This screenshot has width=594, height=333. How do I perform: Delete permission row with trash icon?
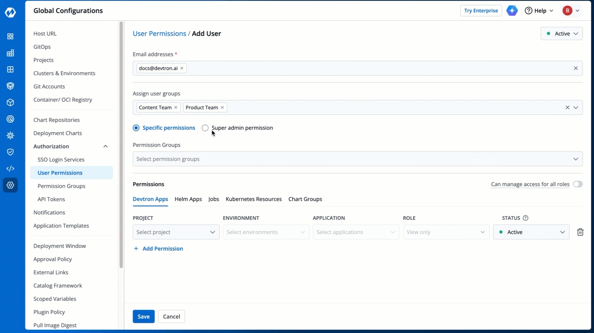point(580,232)
